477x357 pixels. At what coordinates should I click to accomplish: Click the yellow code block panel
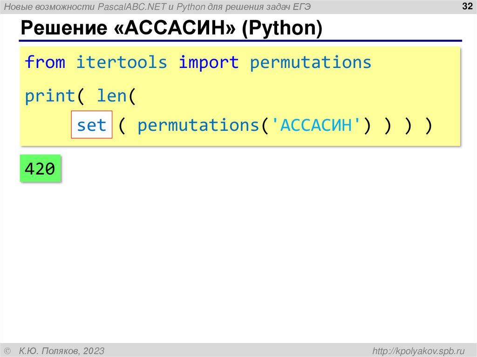tap(240, 93)
